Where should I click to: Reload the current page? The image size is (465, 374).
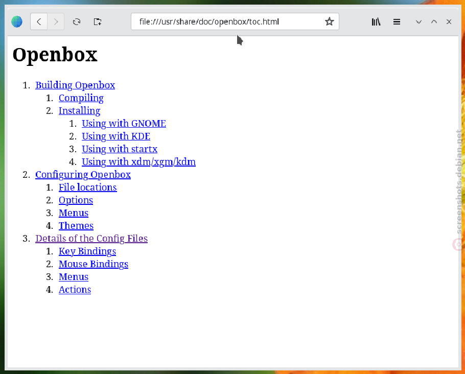(77, 21)
